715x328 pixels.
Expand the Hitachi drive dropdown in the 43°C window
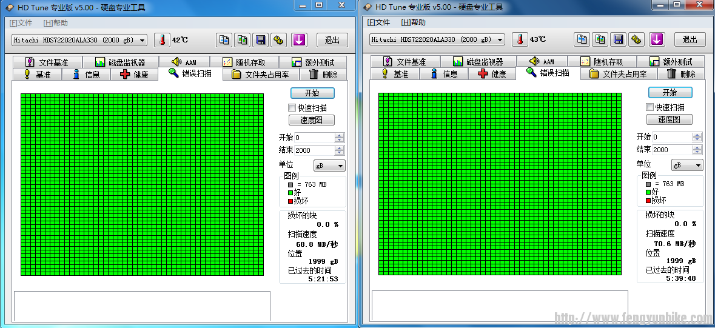pyautogui.click(x=500, y=40)
